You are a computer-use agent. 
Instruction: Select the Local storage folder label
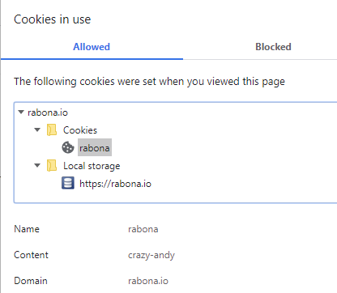92,166
